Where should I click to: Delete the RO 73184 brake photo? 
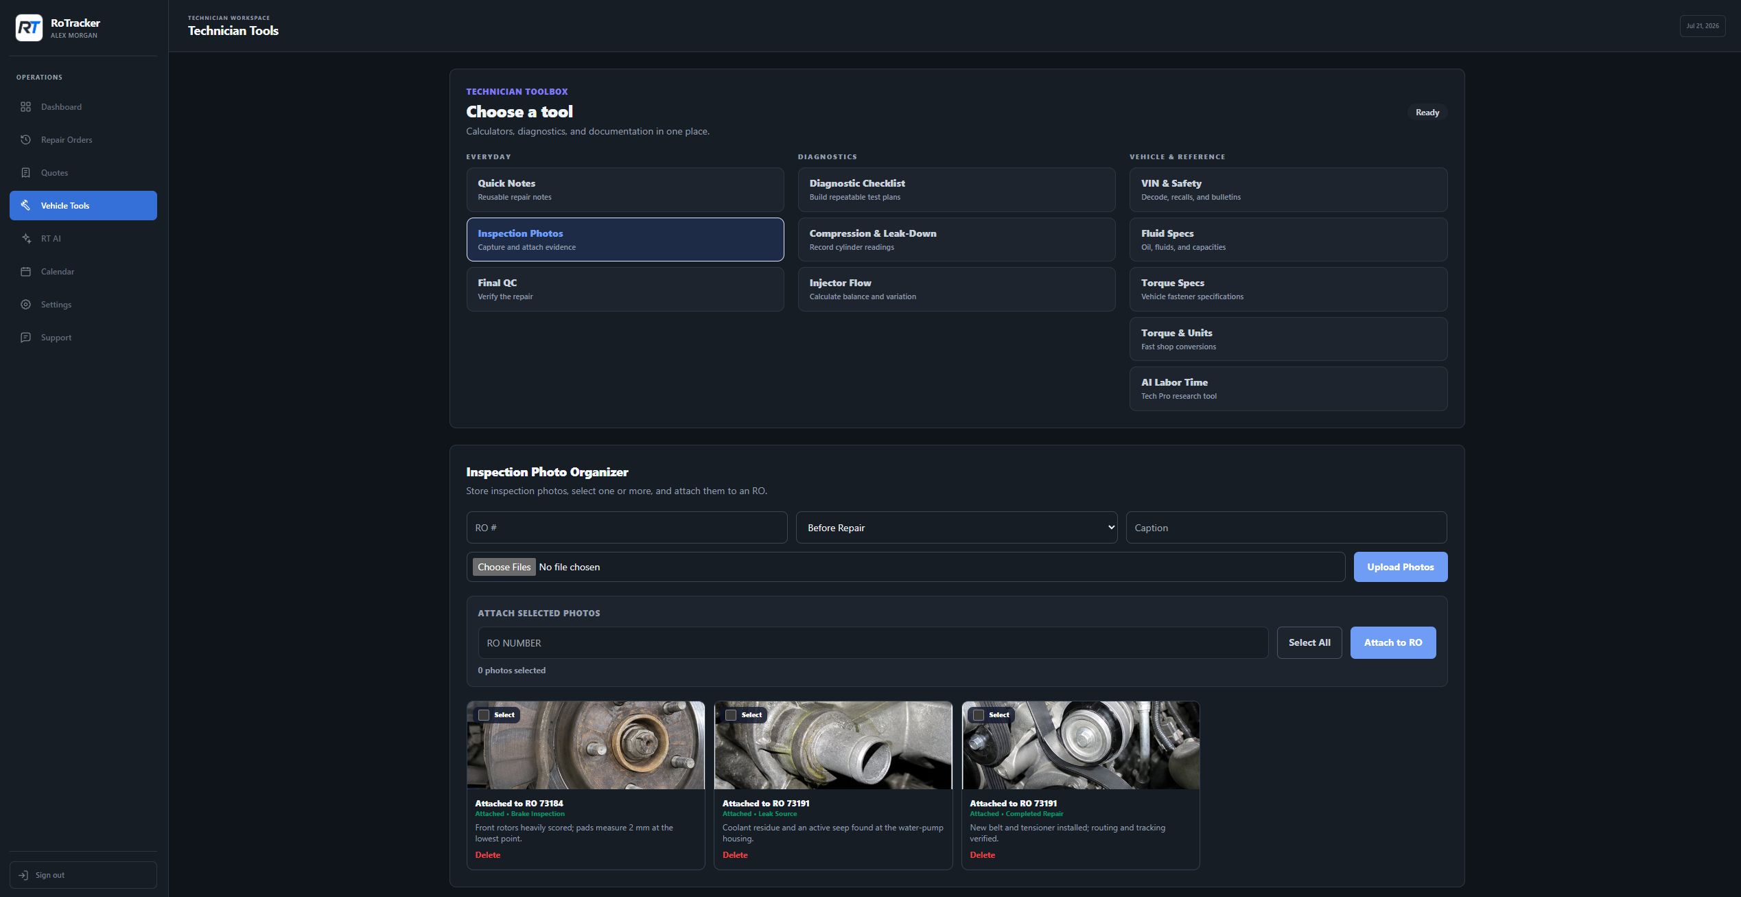488,855
